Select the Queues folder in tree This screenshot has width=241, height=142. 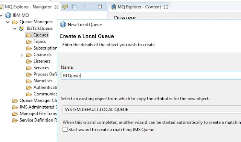pos(41,35)
